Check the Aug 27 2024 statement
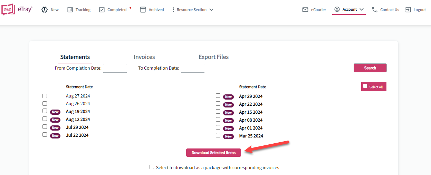Screen dimensions: 431x175 pyautogui.click(x=45, y=96)
